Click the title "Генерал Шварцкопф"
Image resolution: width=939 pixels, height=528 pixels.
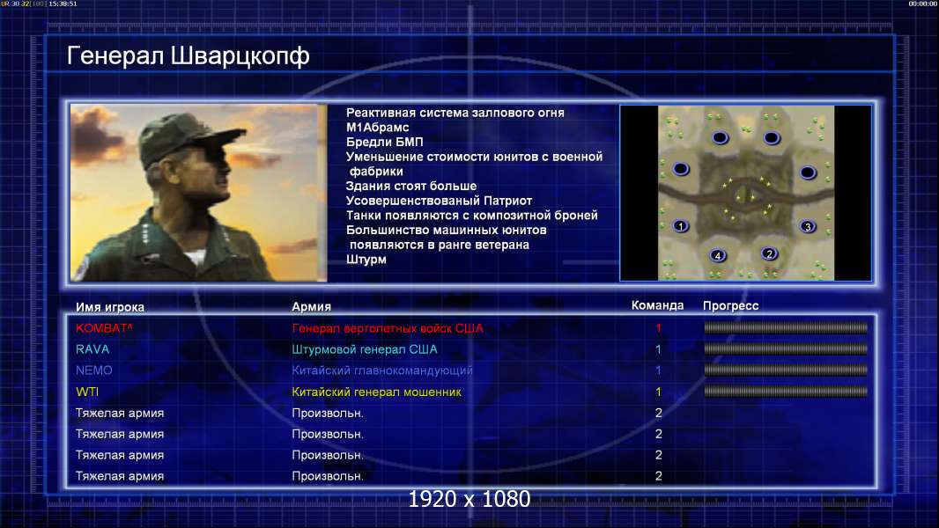[188, 56]
